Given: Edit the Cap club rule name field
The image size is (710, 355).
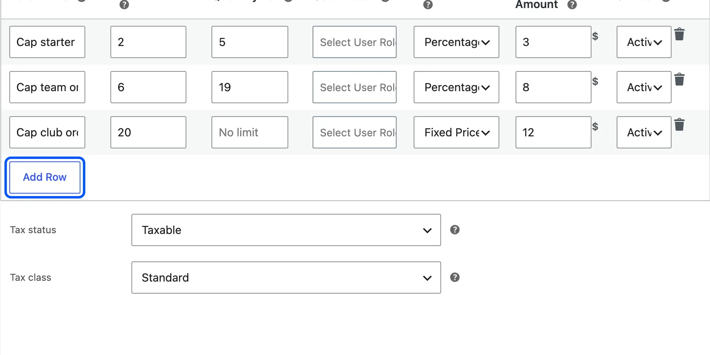Looking at the screenshot, I should pos(47,132).
